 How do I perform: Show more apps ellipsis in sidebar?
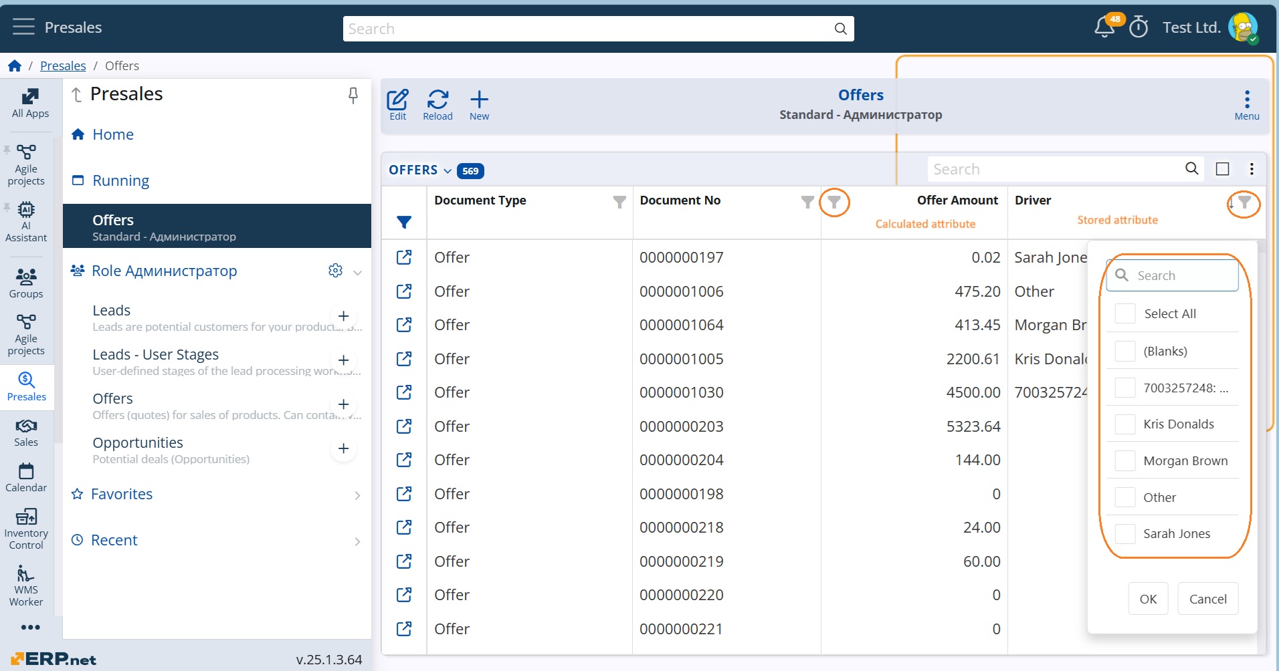(30, 627)
